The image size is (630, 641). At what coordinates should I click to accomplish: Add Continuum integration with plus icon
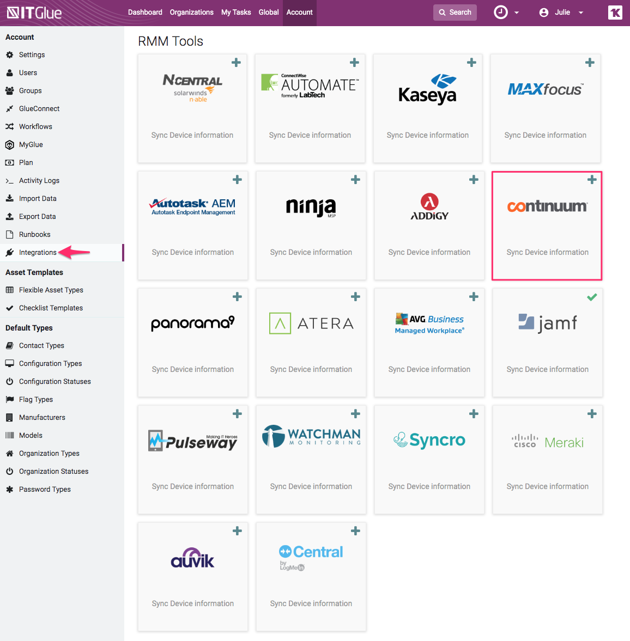592,180
